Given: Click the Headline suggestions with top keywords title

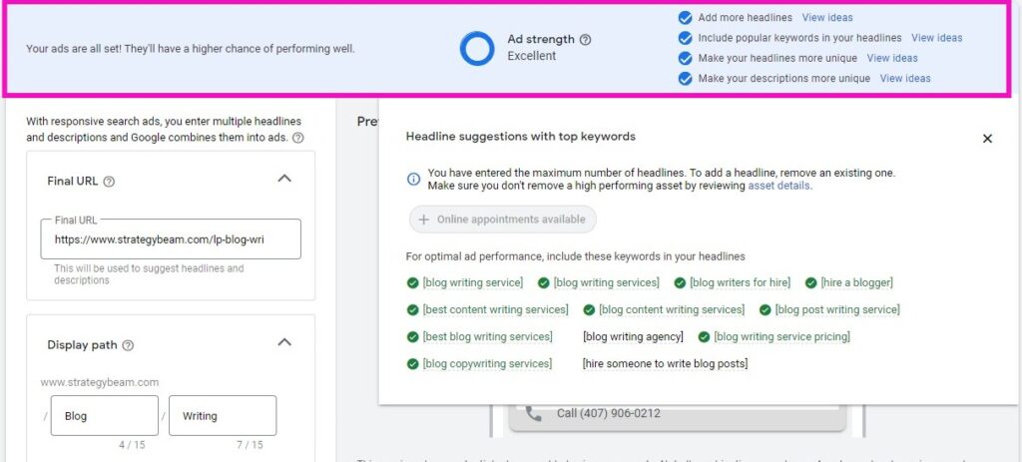Looking at the screenshot, I should tap(521, 137).
